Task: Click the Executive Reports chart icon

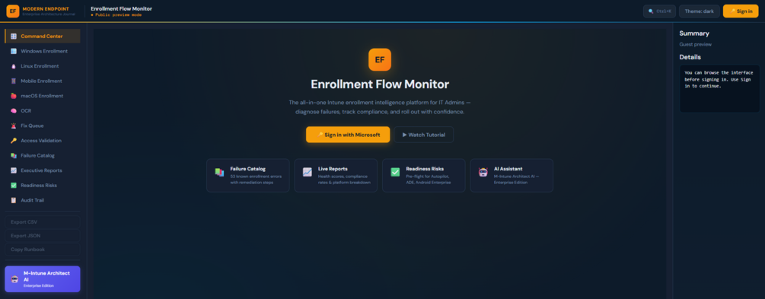Action: click(14, 170)
